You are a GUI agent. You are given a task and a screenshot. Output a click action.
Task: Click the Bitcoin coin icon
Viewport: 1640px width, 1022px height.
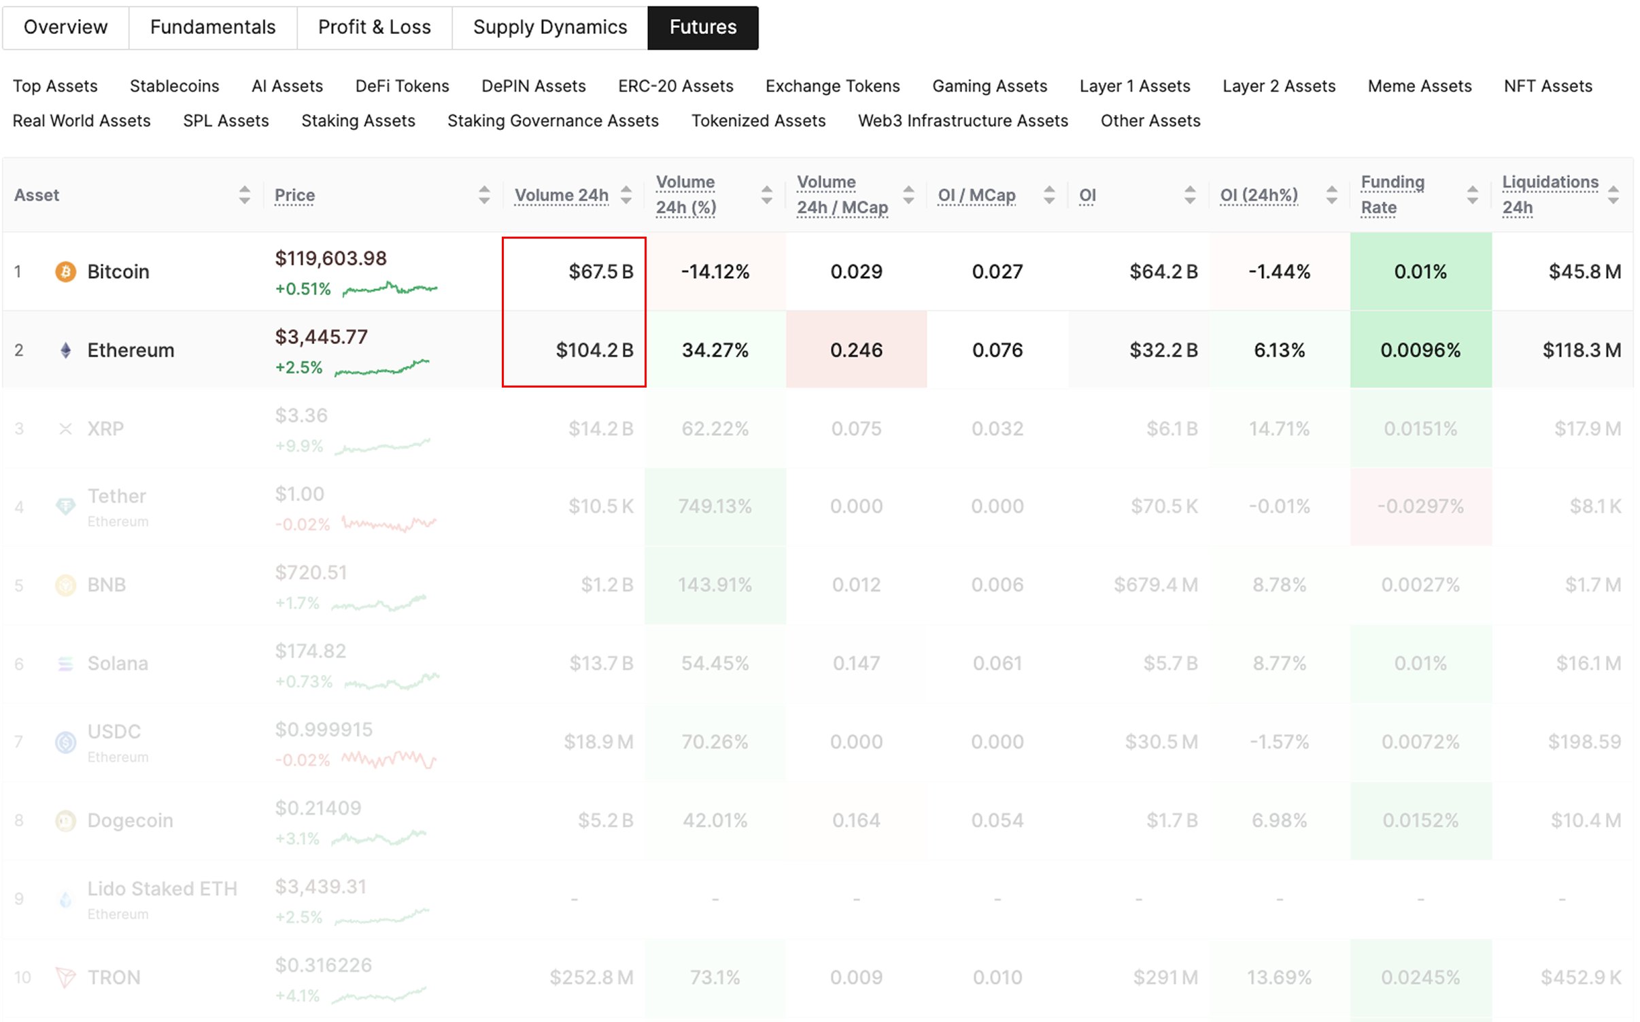[x=65, y=271]
